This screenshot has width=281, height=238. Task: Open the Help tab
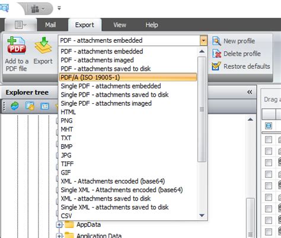(152, 25)
